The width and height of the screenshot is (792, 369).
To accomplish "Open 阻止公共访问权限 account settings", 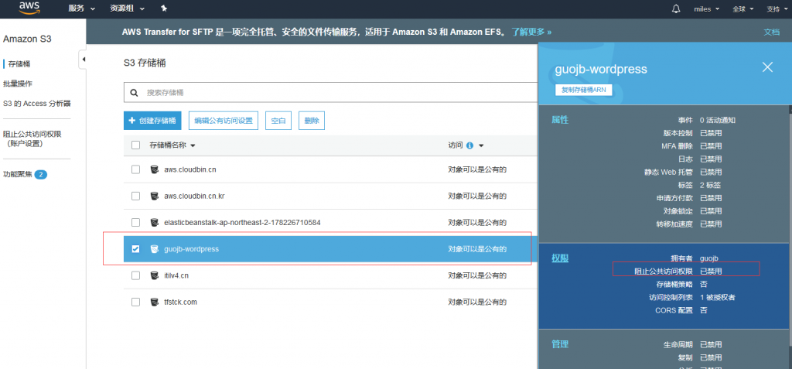I will [x=32, y=138].
